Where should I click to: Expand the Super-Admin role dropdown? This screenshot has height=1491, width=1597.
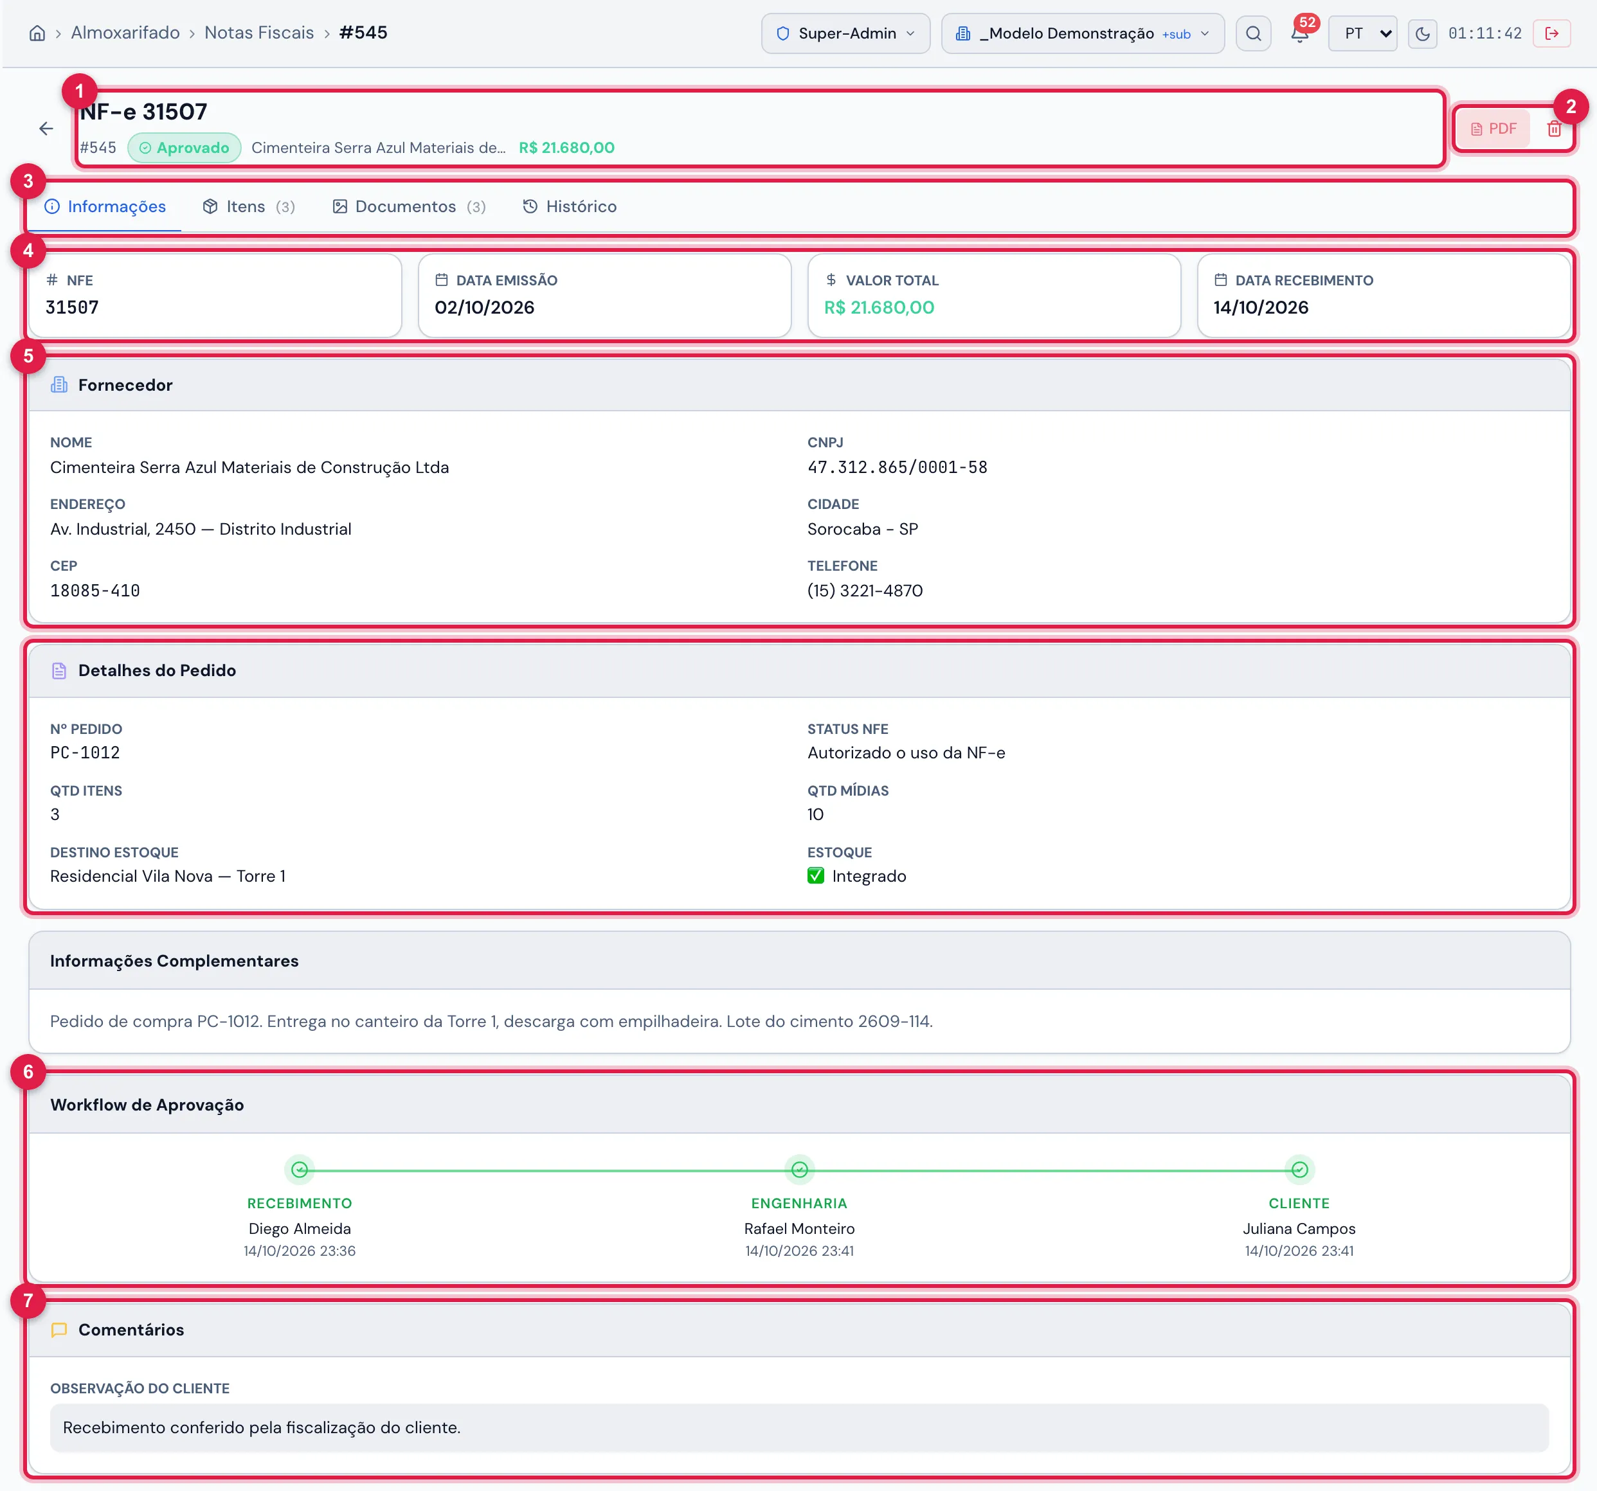point(845,33)
